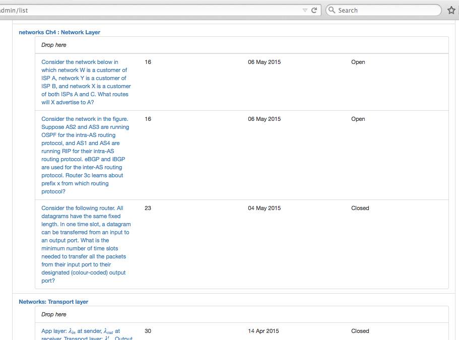Screen dimensions: 459x340
Task: Open question about router datagrams time slots
Action: click(86, 244)
